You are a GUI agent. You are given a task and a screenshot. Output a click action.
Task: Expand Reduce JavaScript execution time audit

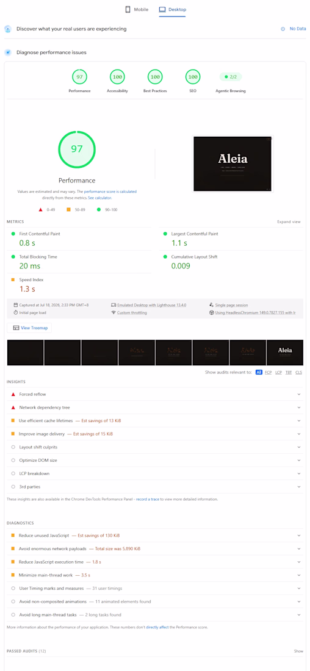pyautogui.click(x=155, y=561)
